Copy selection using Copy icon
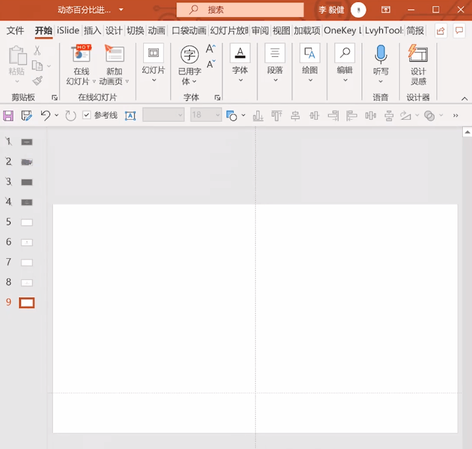Viewport: 472px width, 449px height. 37,65
